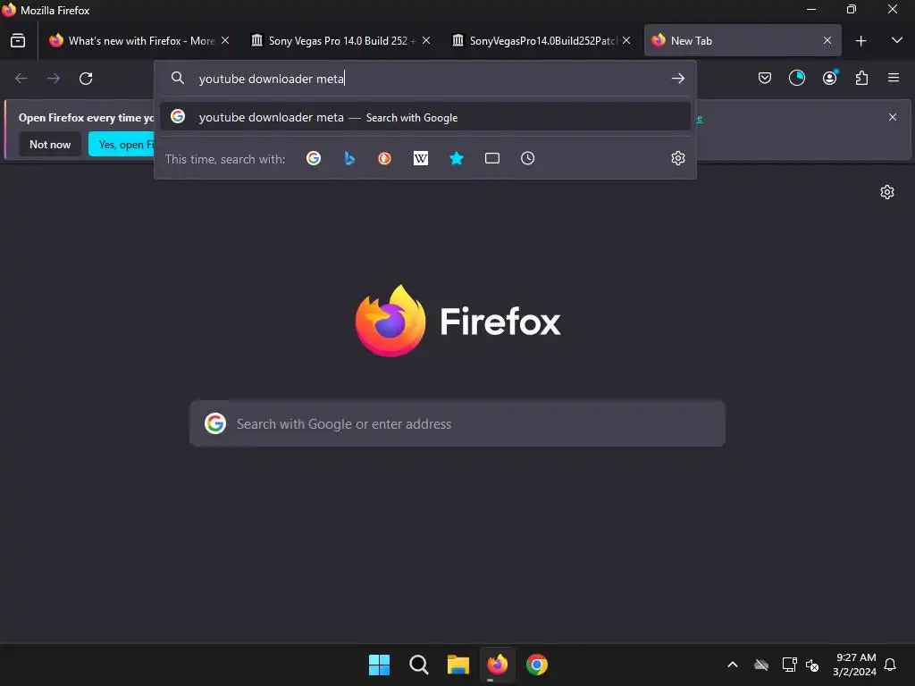Click the network display tray icon
This screenshot has width=915, height=686.
(x=790, y=665)
